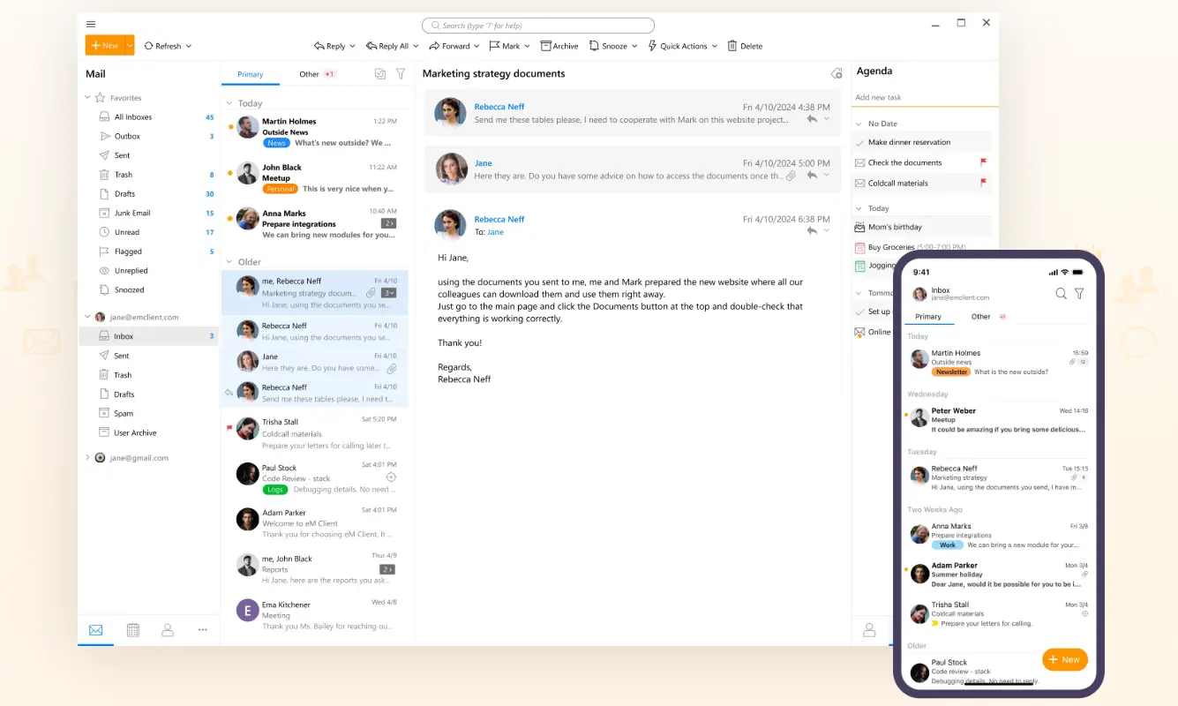Open the dropdown arrow beside the New button
This screenshot has height=706, width=1178.
pos(130,45)
